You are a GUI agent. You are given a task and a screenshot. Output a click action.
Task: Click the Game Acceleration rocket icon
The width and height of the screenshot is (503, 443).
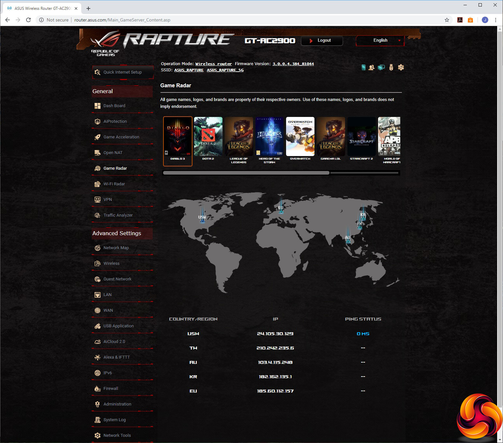point(97,137)
